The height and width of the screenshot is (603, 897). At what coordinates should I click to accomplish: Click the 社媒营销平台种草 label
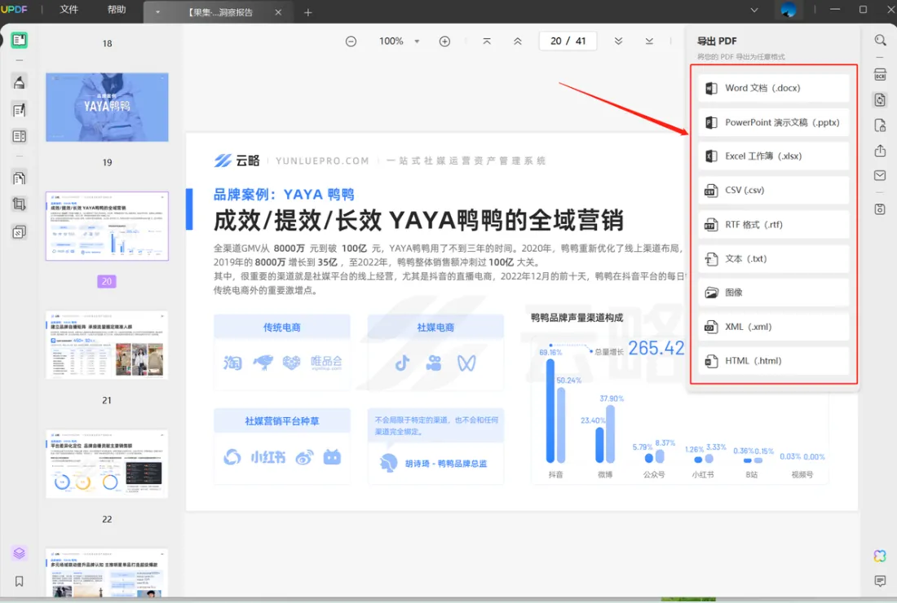(x=281, y=421)
